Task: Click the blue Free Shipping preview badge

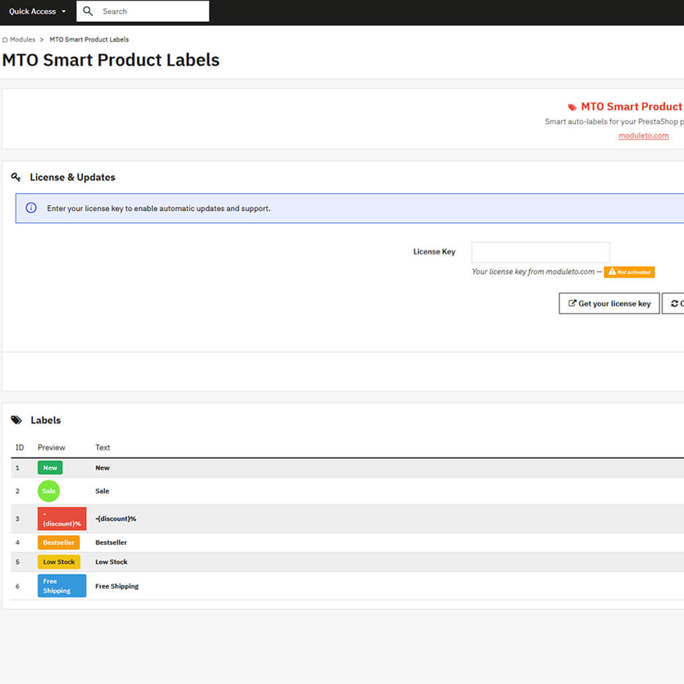Action: coord(61,586)
